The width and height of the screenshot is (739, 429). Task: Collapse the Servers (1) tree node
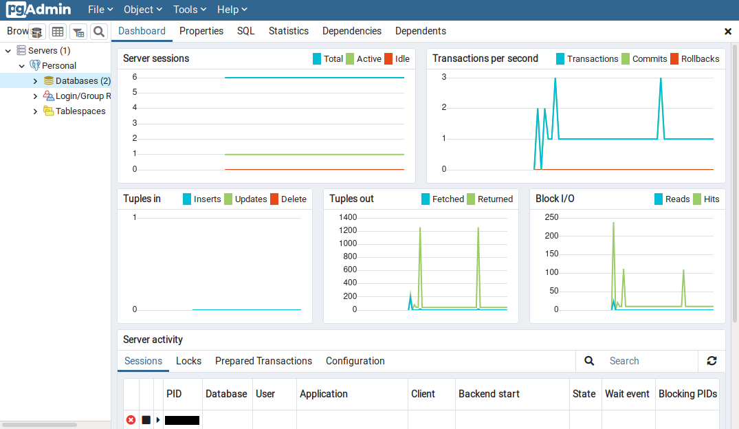8,51
